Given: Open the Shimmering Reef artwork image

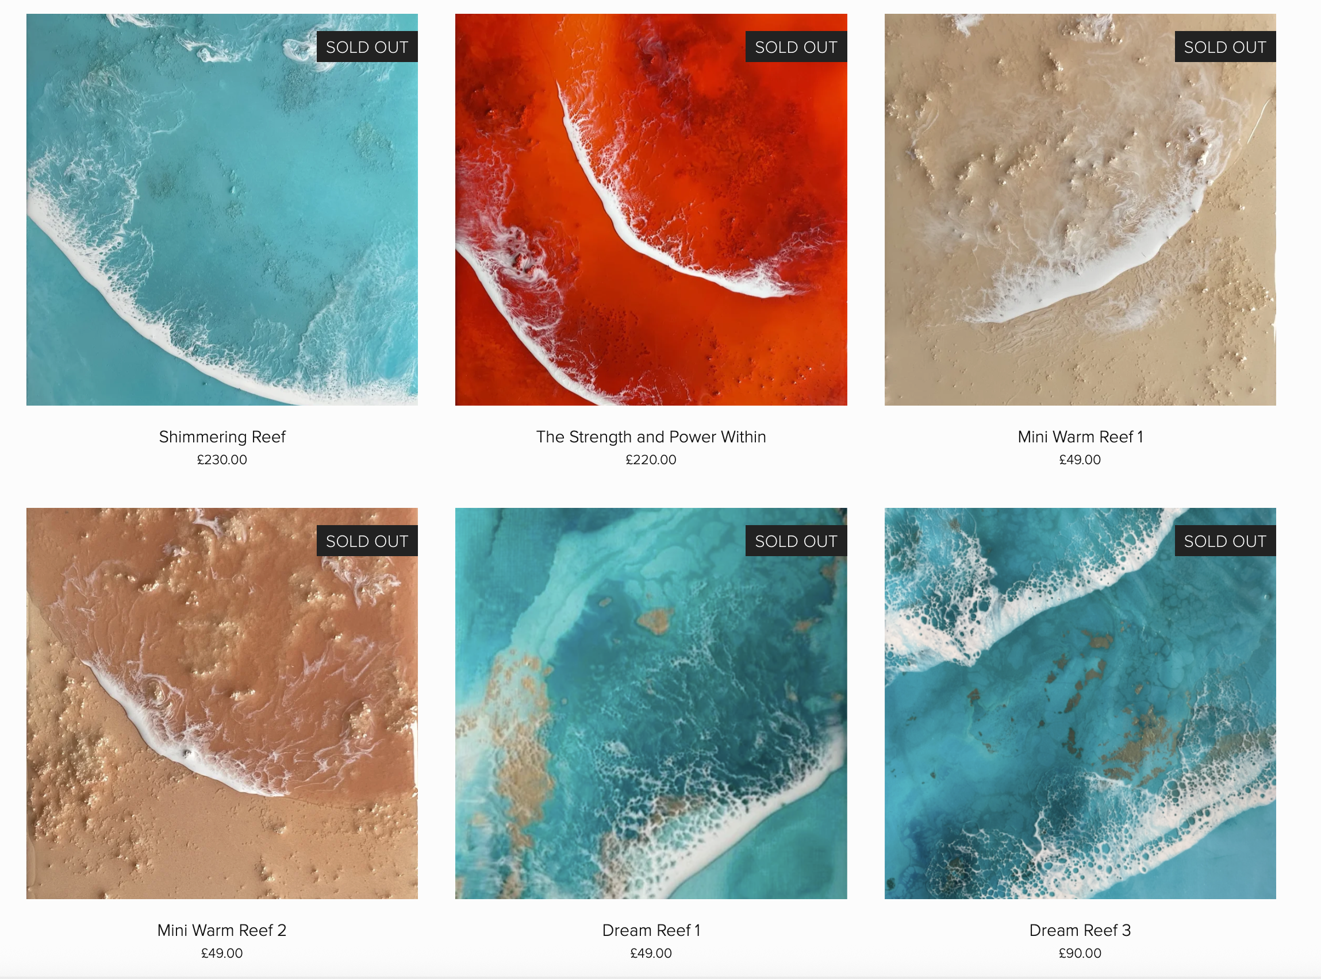Looking at the screenshot, I should (222, 210).
